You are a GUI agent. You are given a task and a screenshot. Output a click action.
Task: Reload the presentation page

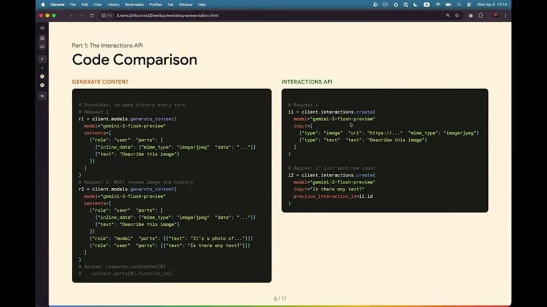(91, 15)
